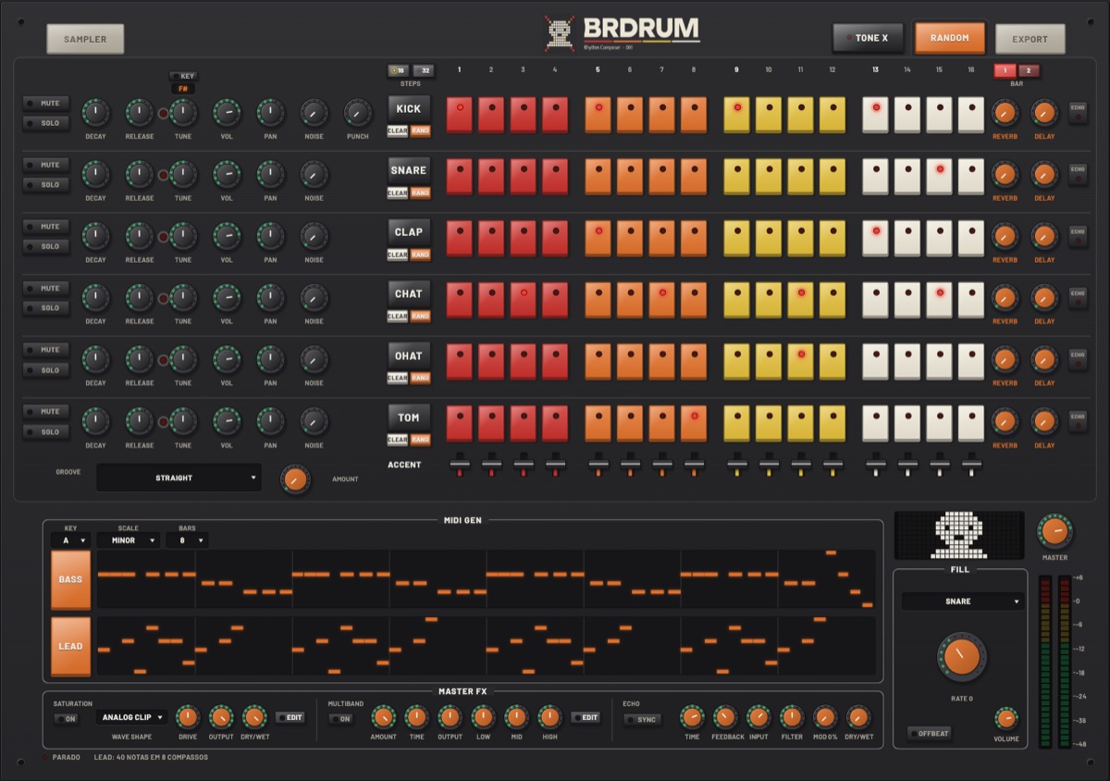The width and height of the screenshot is (1110, 781).
Task: Turn on Multiband ON switch
Action: coord(340,718)
